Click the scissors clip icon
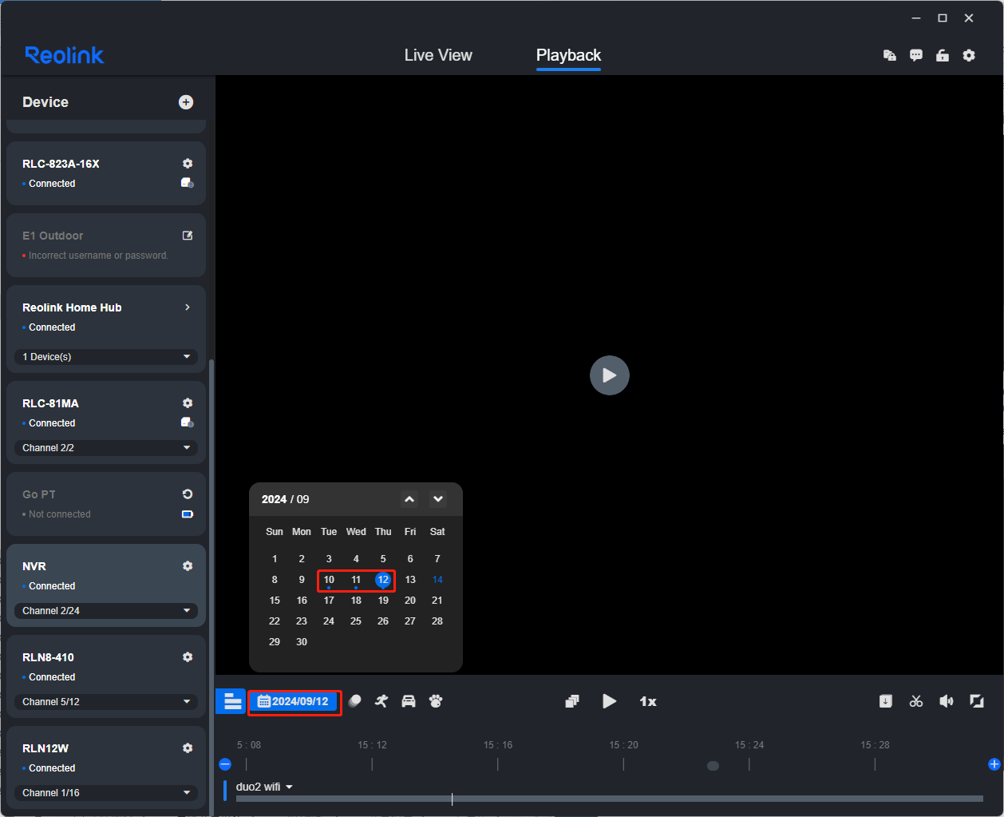1004x817 pixels. click(916, 701)
